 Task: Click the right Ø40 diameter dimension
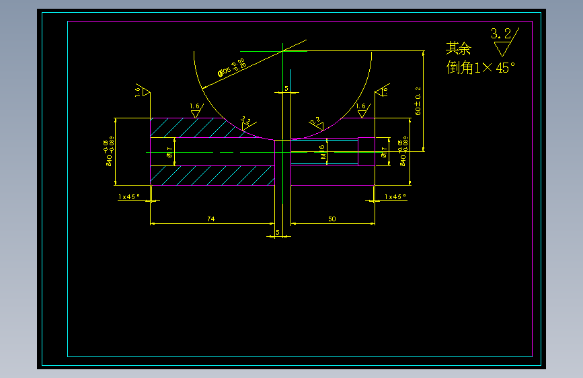pyautogui.click(x=403, y=151)
